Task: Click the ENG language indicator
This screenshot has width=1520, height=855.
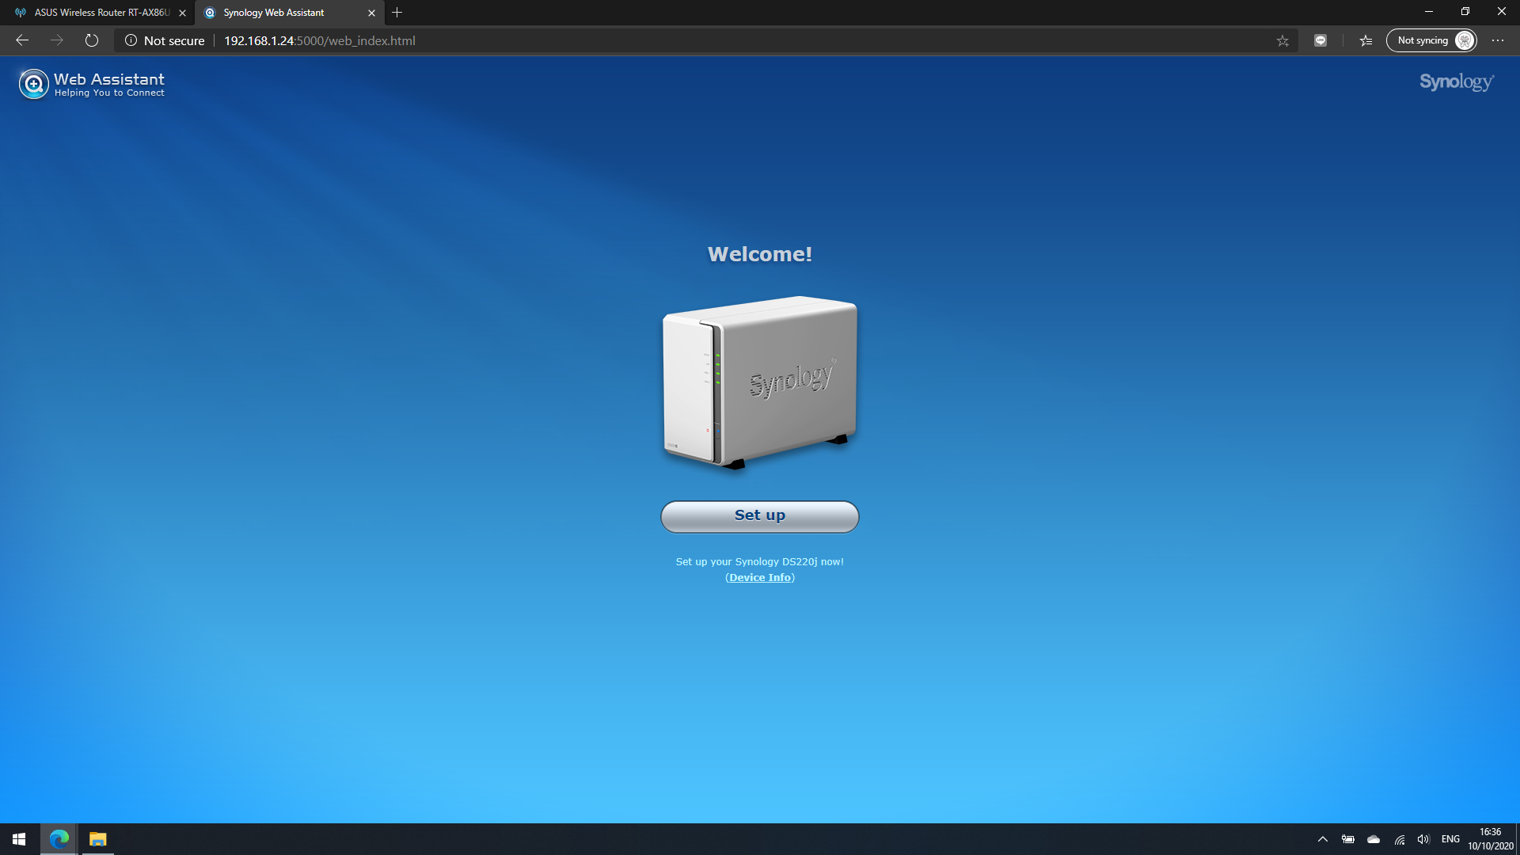Action: coord(1450,839)
